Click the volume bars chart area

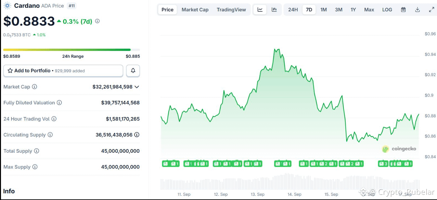pos(290,182)
